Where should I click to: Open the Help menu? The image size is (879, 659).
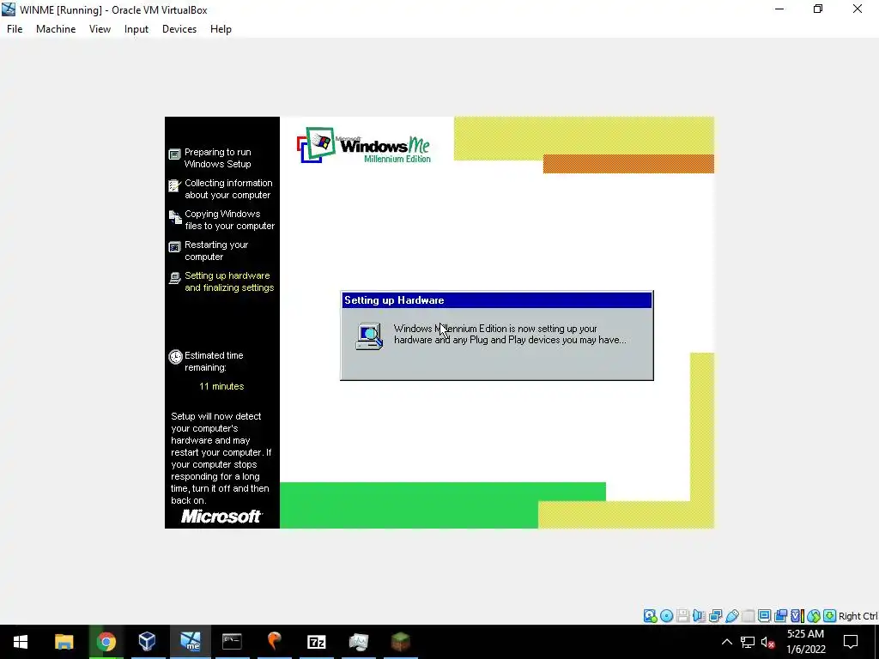coord(221,29)
